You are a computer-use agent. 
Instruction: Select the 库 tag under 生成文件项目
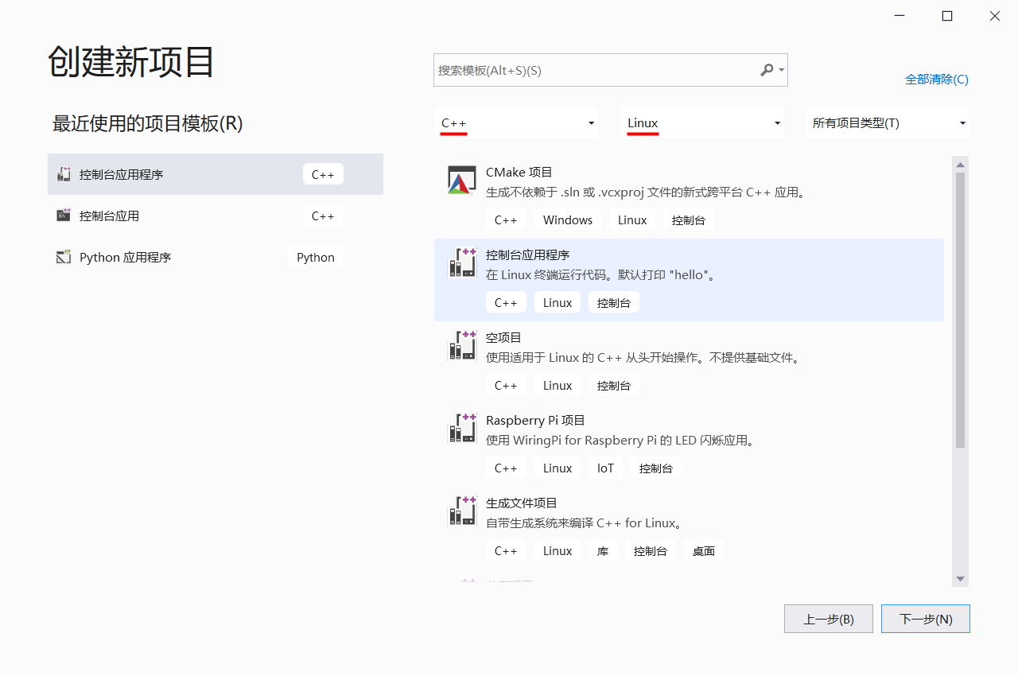tap(602, 550)
